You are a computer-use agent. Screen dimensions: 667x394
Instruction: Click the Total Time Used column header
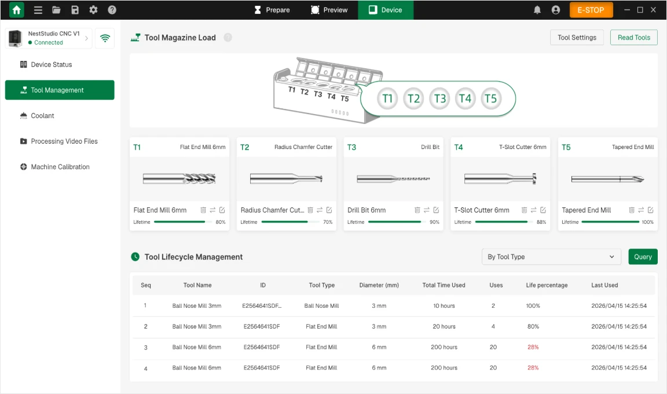point(444,285)
